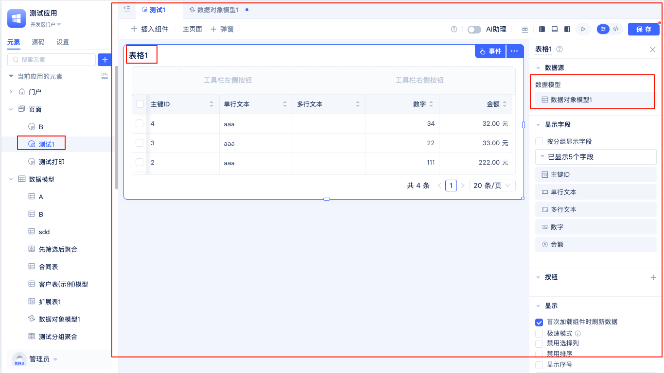Click 插入组件 in the toolbar
Screen dimensions: 664x373
150,29
